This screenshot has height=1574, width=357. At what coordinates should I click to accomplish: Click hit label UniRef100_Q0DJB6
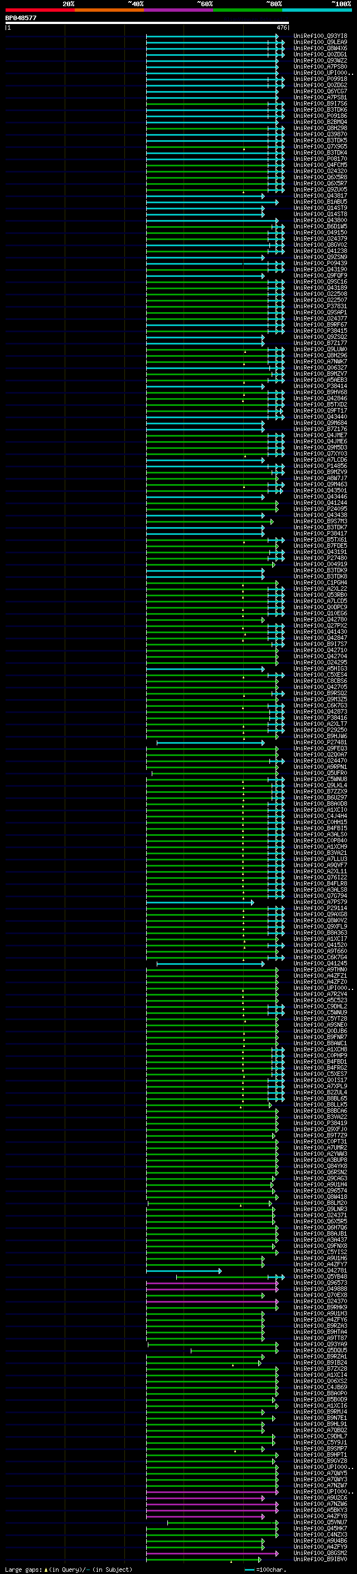320,1031
